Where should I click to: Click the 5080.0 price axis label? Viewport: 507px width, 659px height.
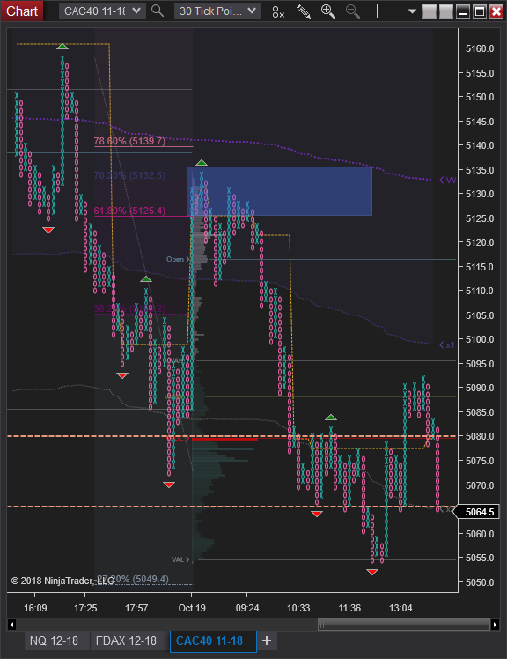coord(480,436)
